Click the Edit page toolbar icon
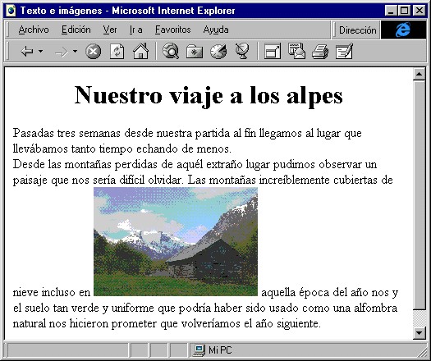 345,51
